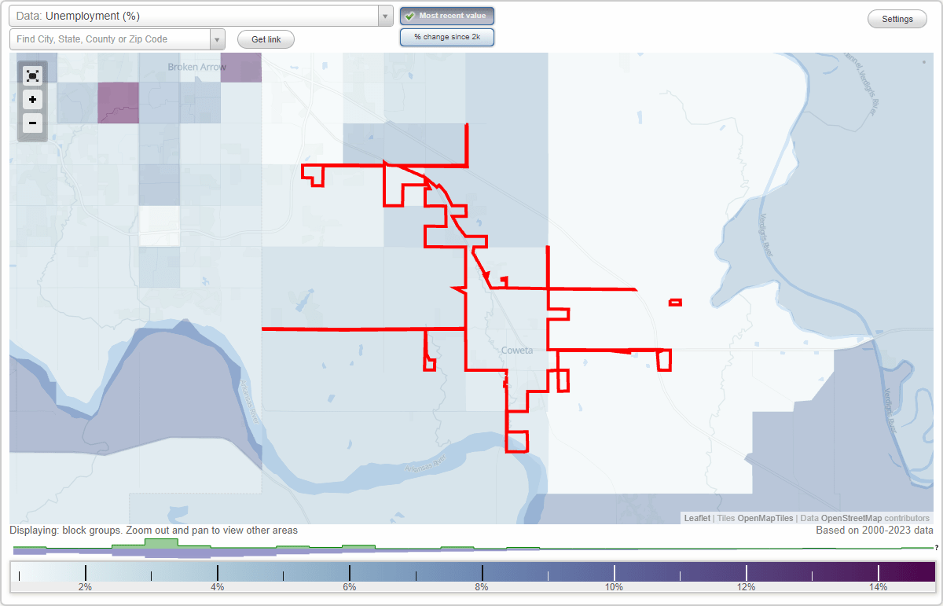The image size is (943, 606).
Task: Follow the Leaflet attribution link
Action: point(697,518)
